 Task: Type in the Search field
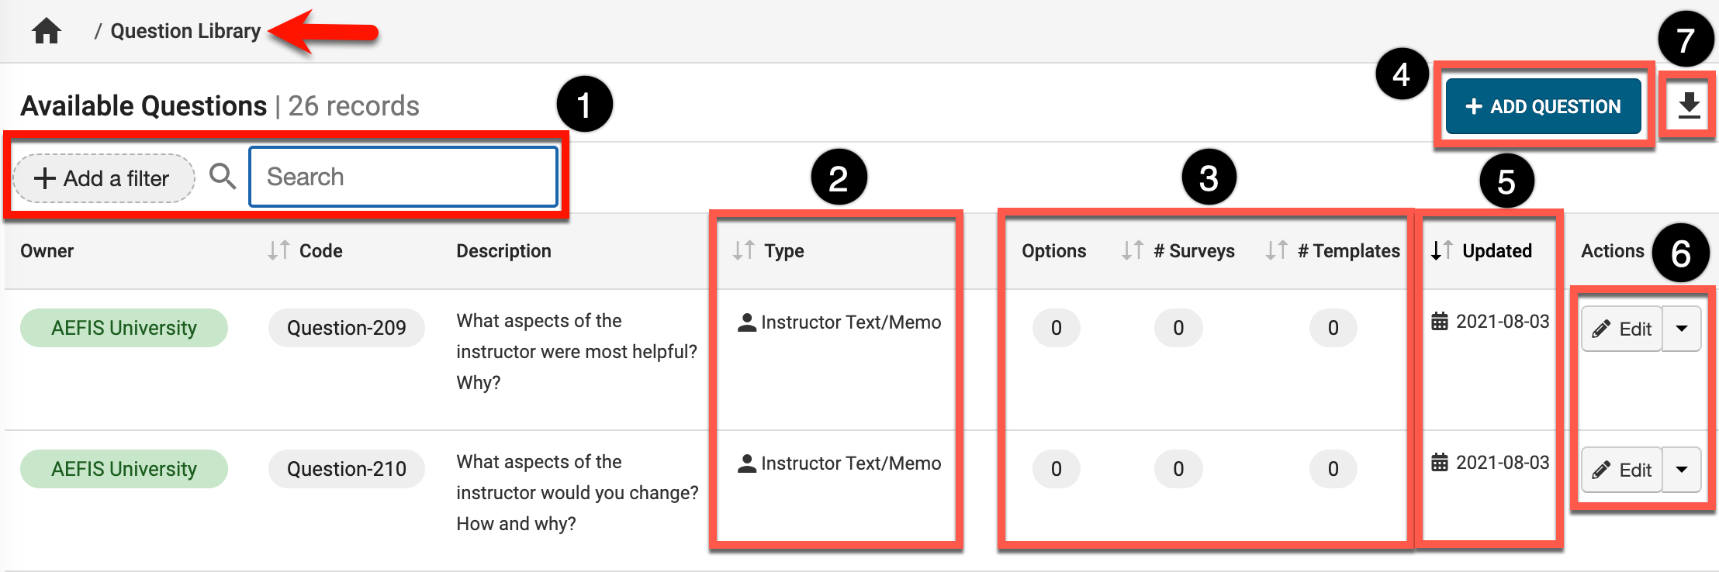(x=403, y=177)
